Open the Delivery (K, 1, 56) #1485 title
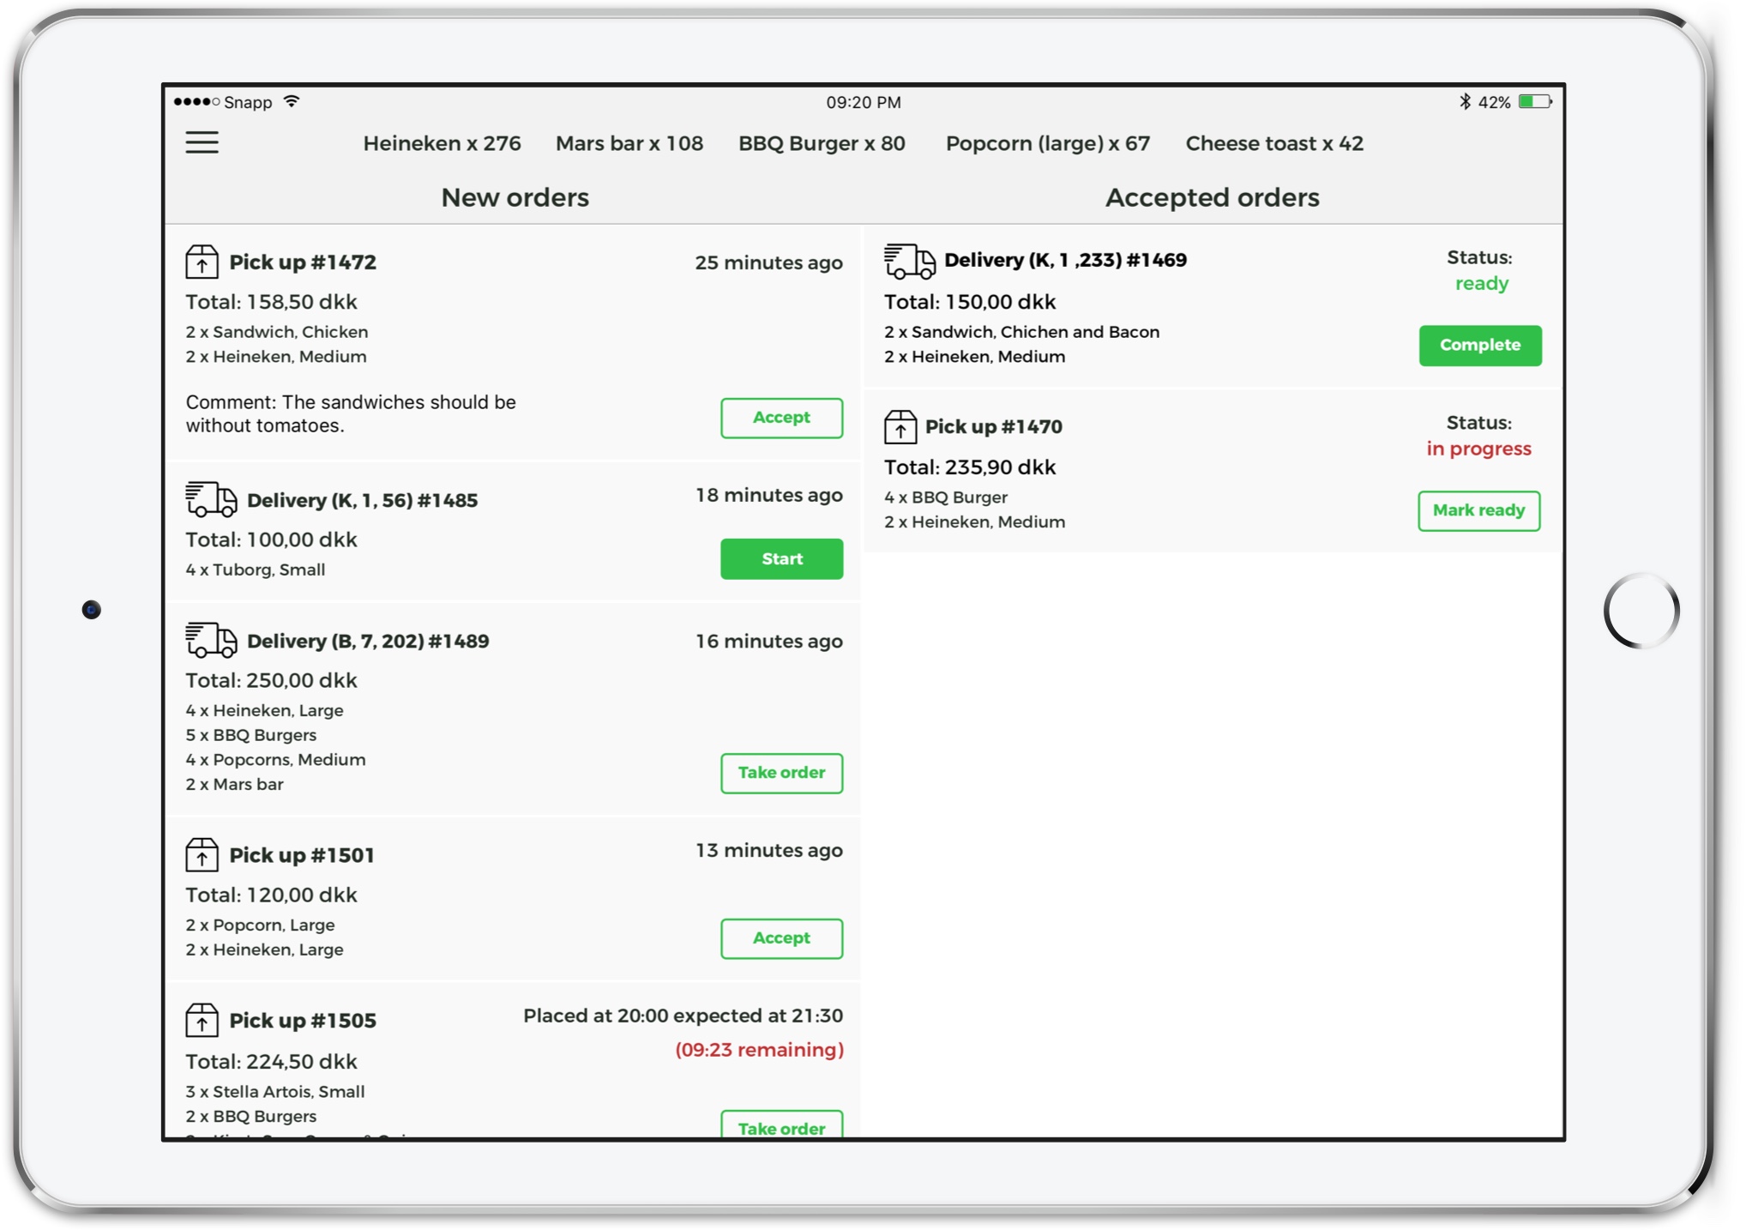This screenshot has width=1746, height=1230. pos(362,500)
